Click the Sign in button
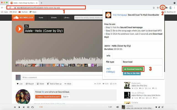This screenshot has width=177, height=110. click(66, 97)
